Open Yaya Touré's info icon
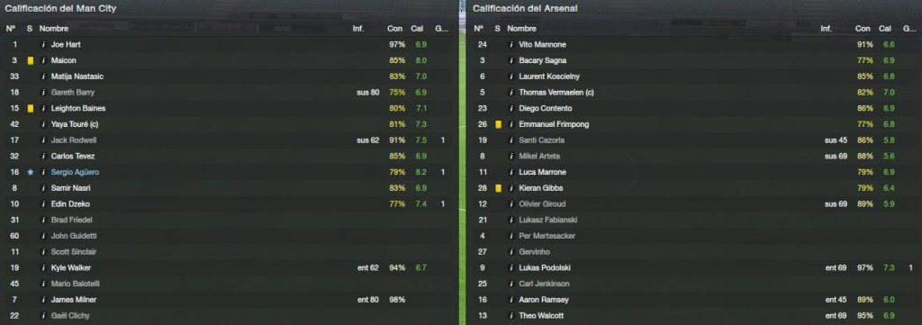The height and width of the screenshot is (325, 922). pyautogui.click(x=43, y=124)
